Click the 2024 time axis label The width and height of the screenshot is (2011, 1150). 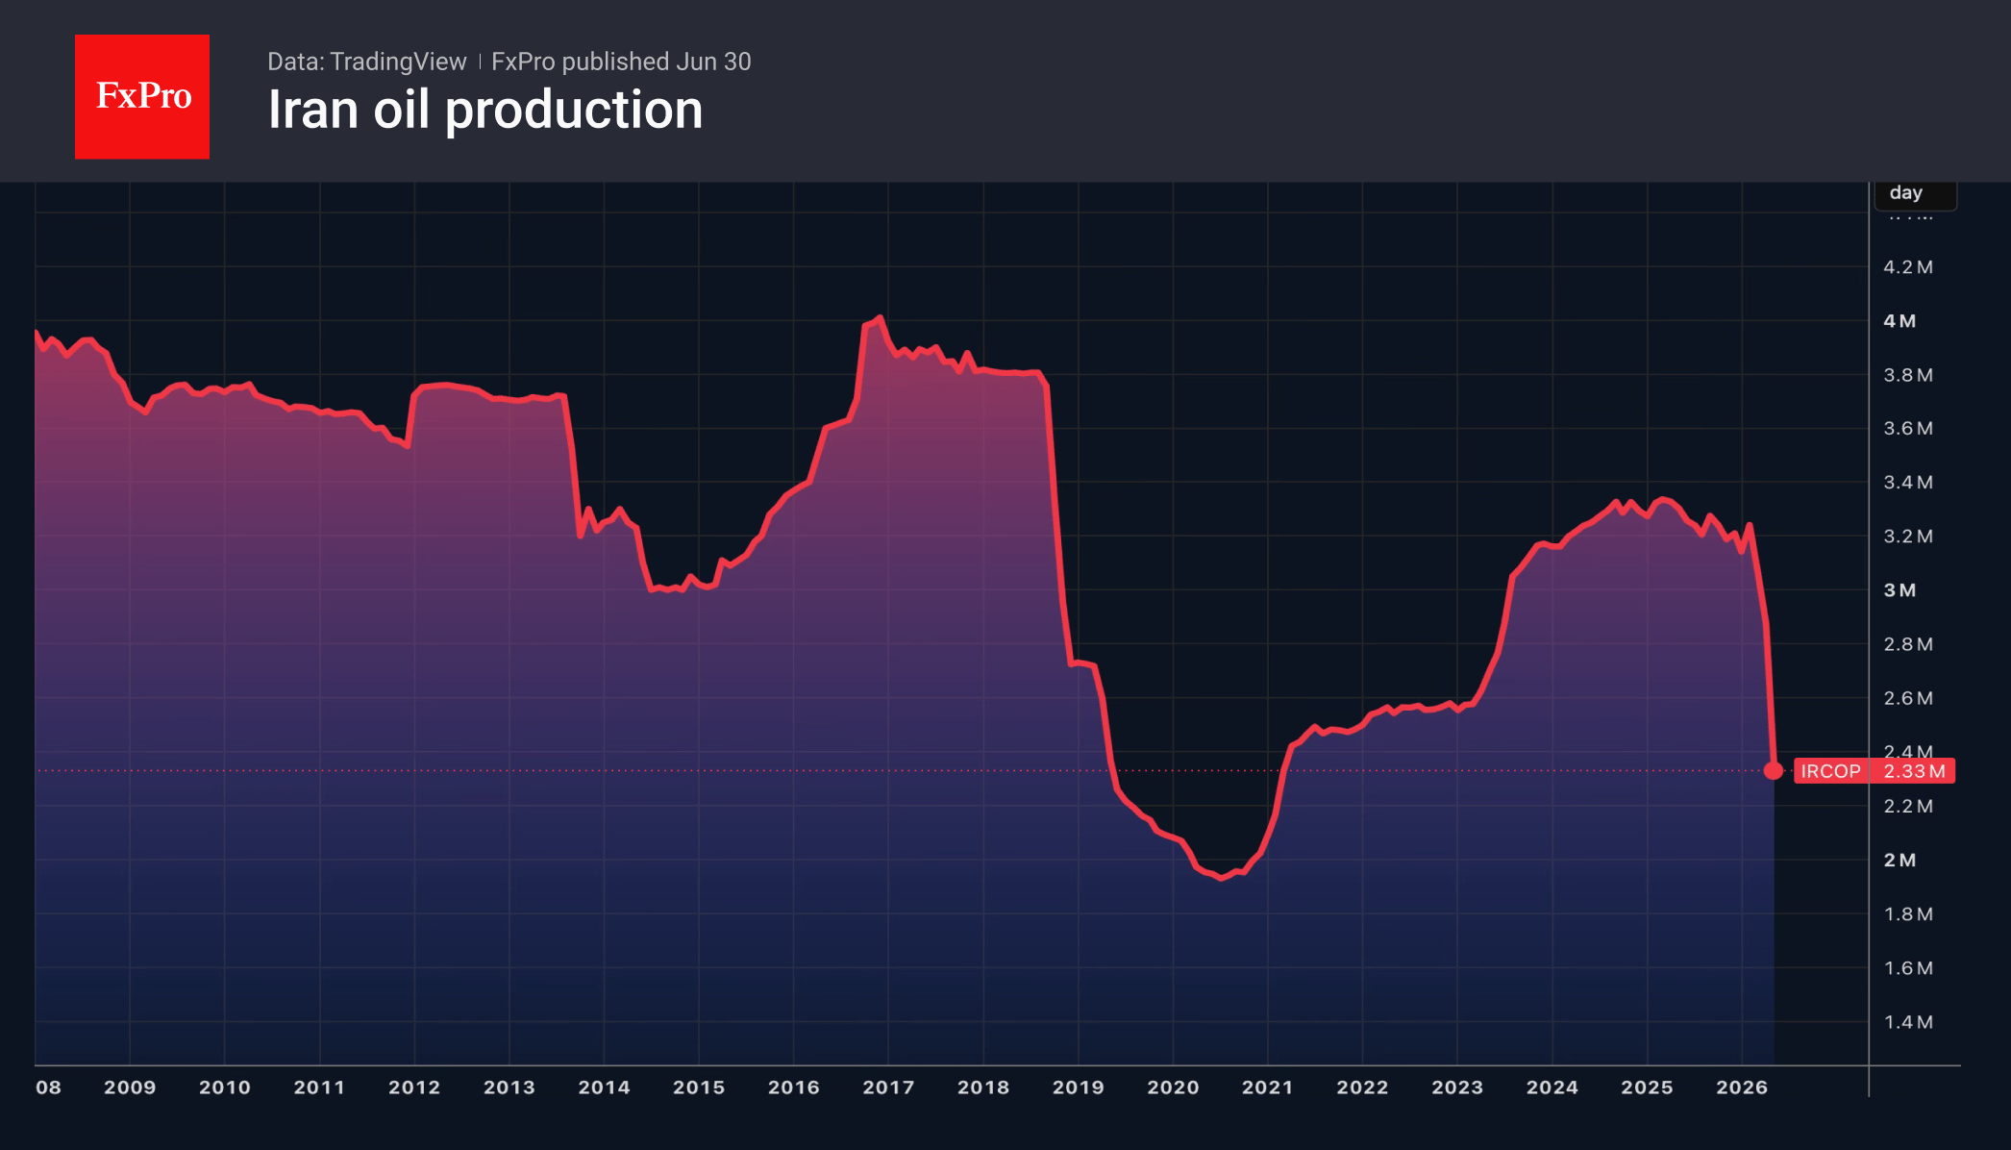(x=1552, y=1087)
